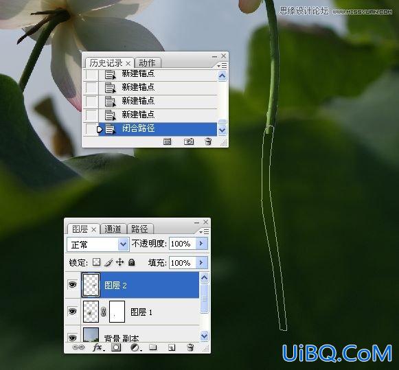Create new snapshot with camera icon
The height and width of the screenshot is (370, 399).
click(189, 141)
